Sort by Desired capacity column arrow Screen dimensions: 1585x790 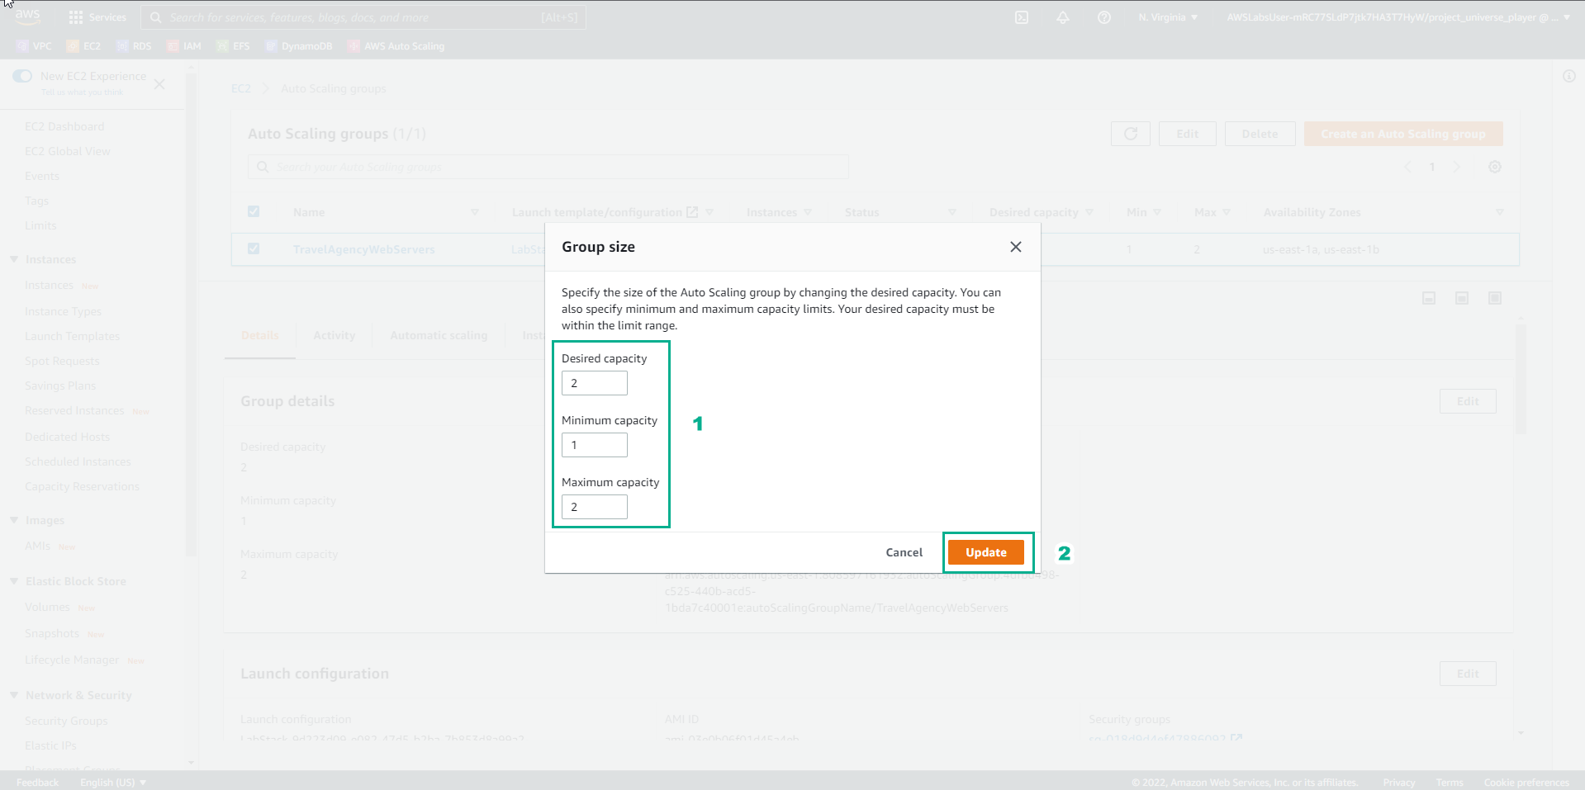coord(1089,212)
